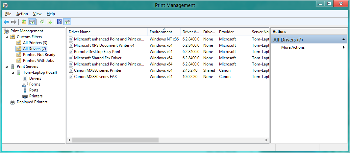This screenshot has height=153, width=350.
Task: Open Help via blue question mark icon
Action: click(x=60, y=22)
